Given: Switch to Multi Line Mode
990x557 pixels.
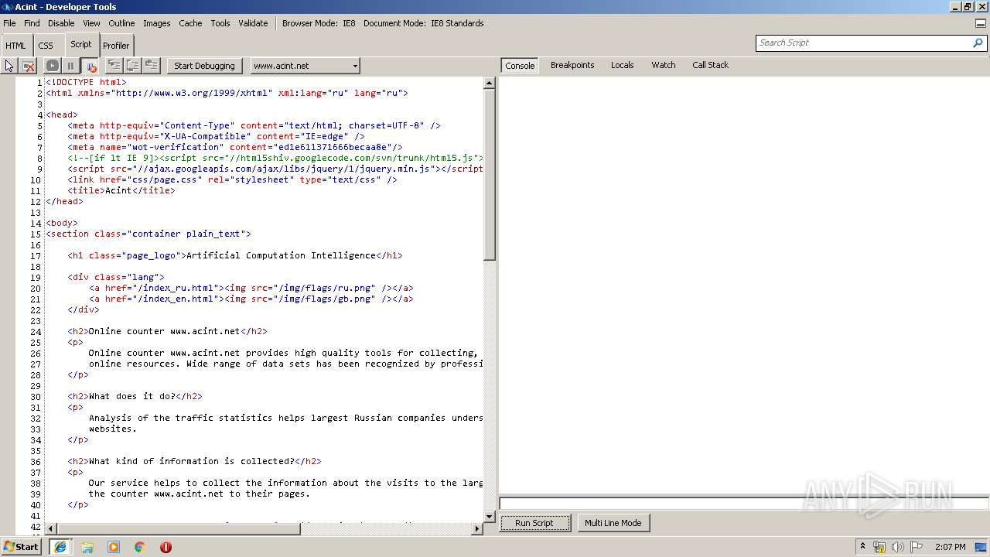Looking at the screenshot, I should (613, 523).
